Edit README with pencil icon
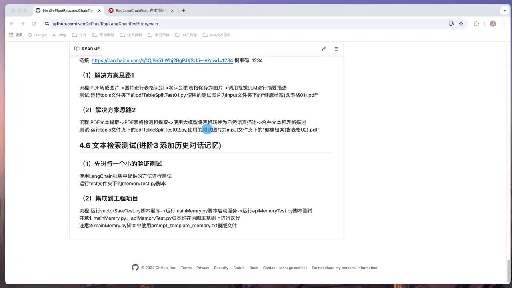The image size is (512, 288). pyautogui.click(x=324, y=49)
